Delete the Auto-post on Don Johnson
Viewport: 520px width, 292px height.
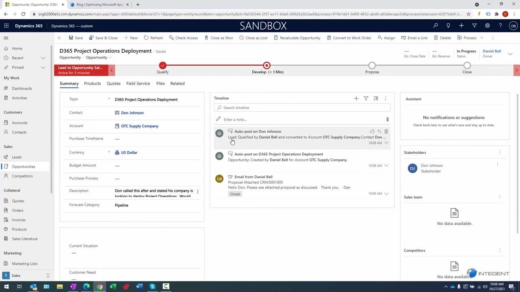tap(386, 131)
